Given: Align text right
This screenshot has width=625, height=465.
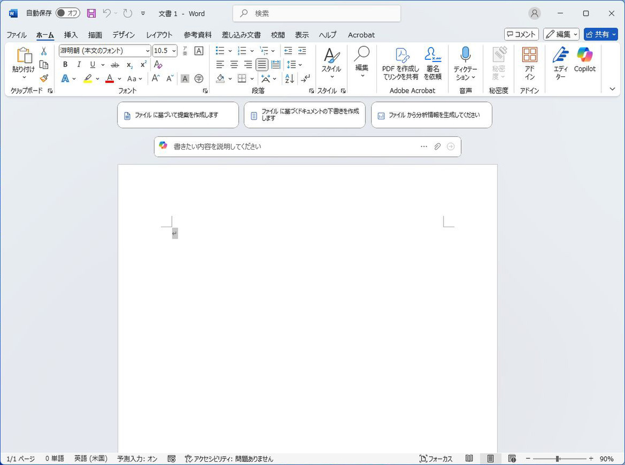Looking at the screenshot, I should [x=248, y=65].
